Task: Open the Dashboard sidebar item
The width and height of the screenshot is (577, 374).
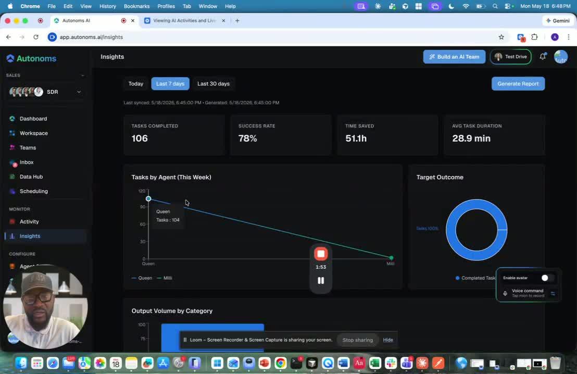Action: coord(33,119)
